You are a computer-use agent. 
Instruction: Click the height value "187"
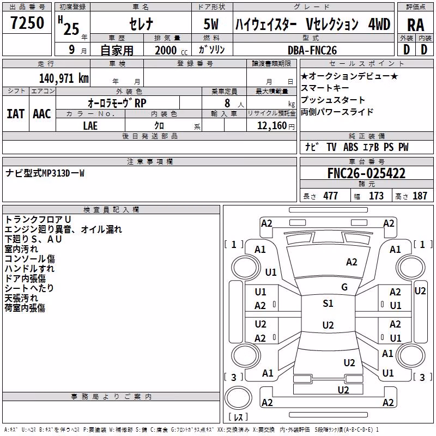[x=420, y=196]
